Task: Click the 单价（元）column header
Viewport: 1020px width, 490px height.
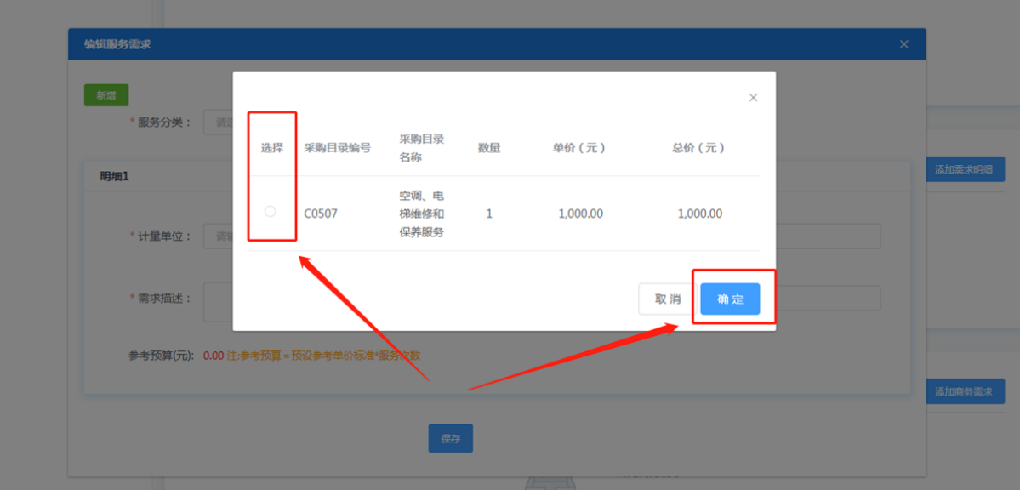Action: point(578,148)
